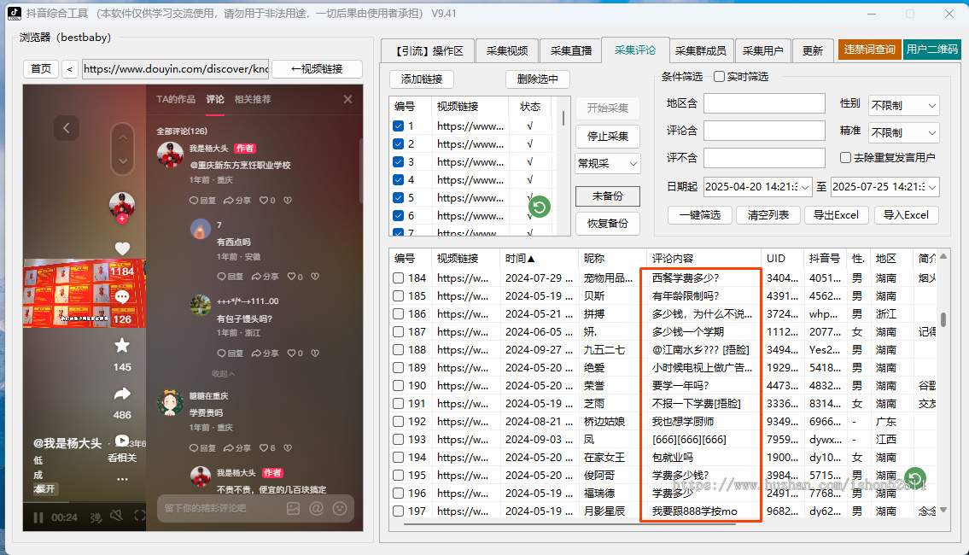Click the 地区含 filter input field

pyautogui.click(x=764, y=104)
